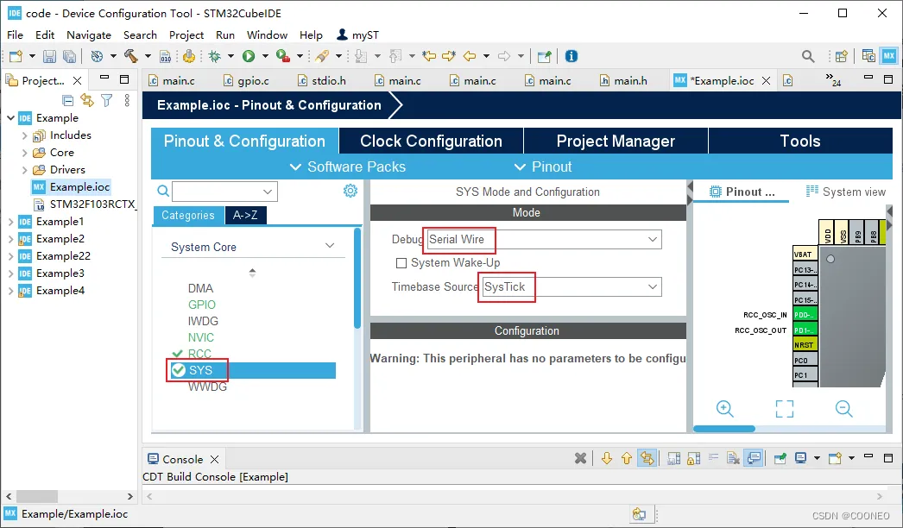Click the yellow Back navigation arrow
Screen dimensions: 903x528
point(470,56)
